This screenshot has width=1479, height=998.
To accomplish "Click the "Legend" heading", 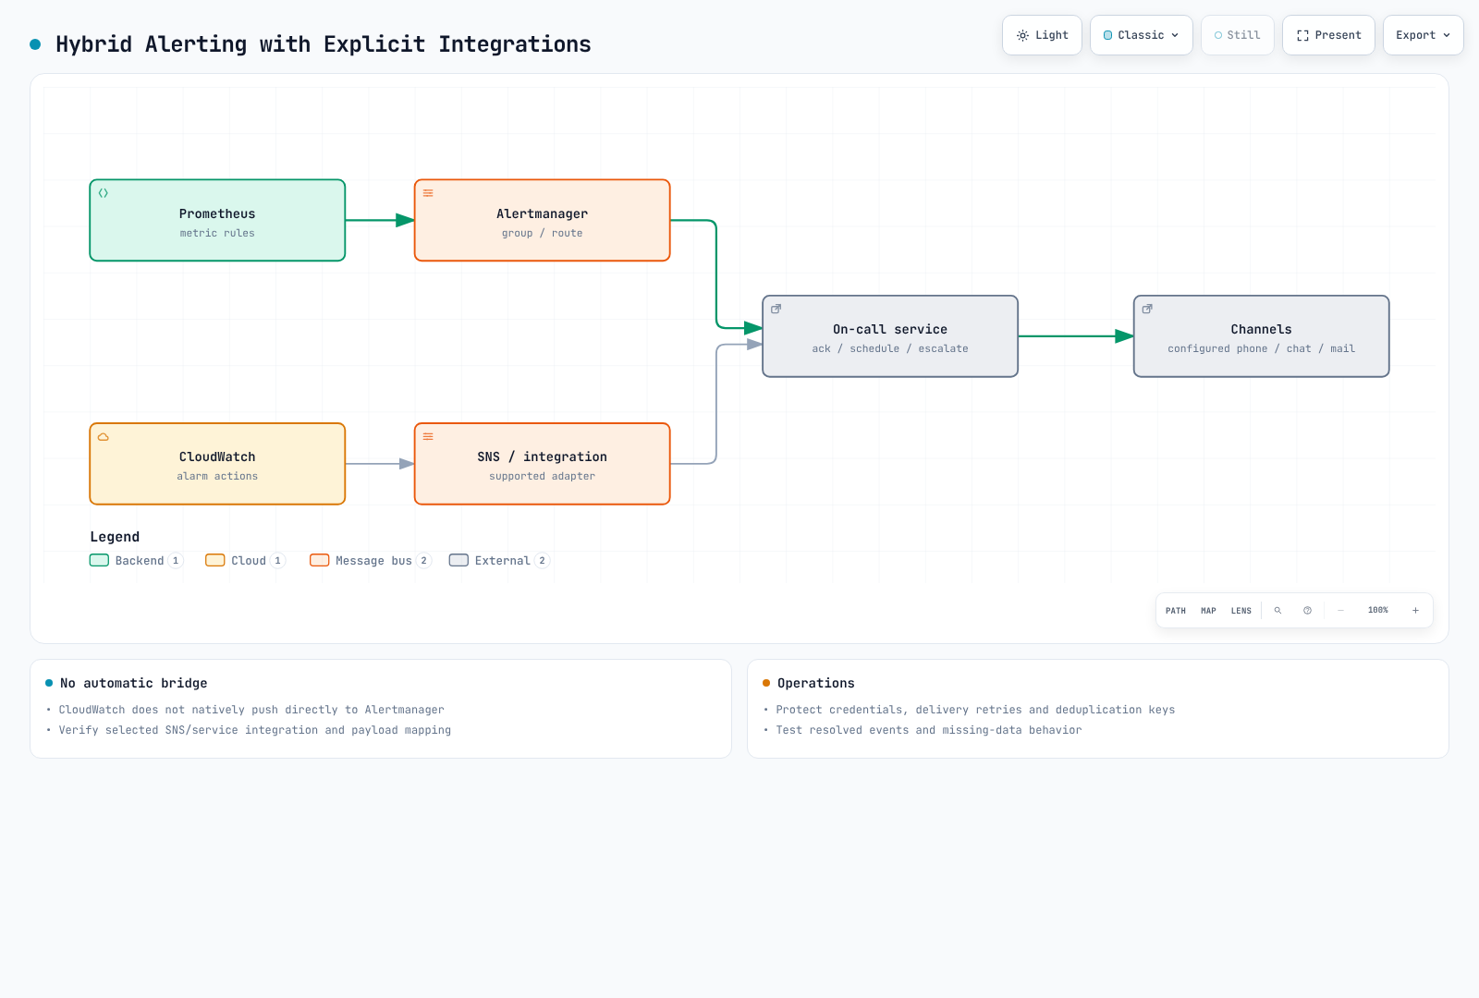I will pos(115,537).
